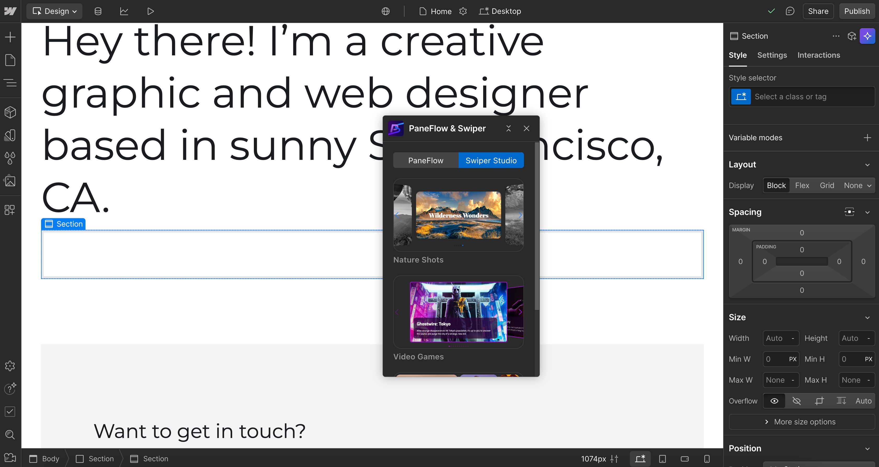Viewport: 879px width, 467px height.
Task: Select Body in the breadcrumb
Action: point(44,458)
